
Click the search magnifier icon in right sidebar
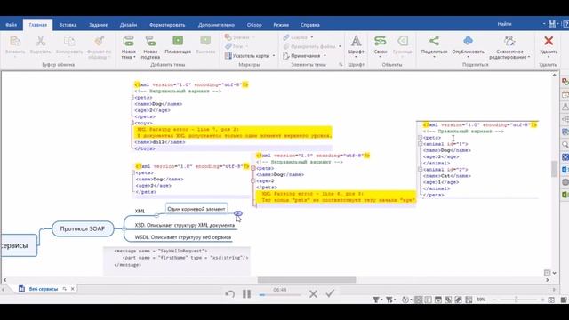pos(565,145)
